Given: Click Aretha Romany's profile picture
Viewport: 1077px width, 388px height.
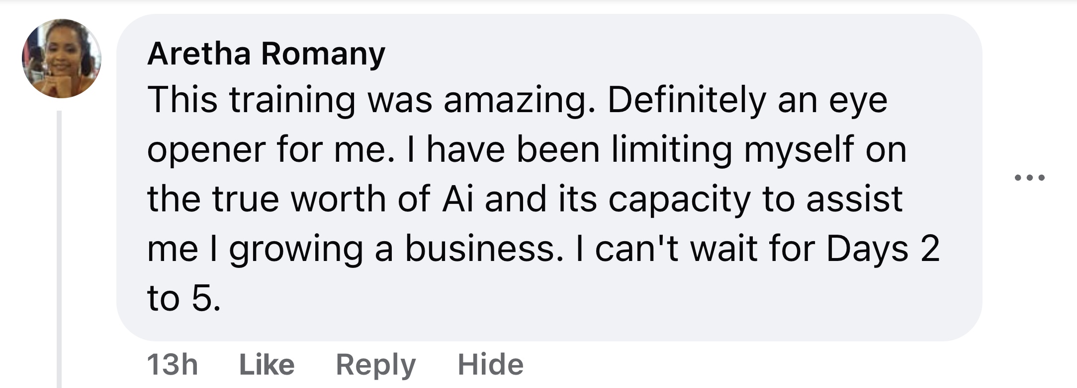Looking at the screenshot, I should point(62,59).
